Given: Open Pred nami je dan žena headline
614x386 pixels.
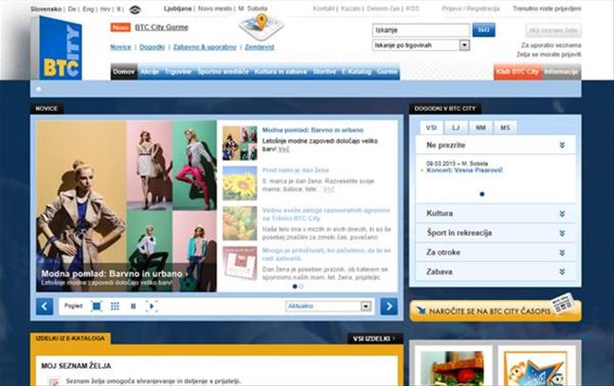Looking at the screenshot, I should click(x=296, y=170).
